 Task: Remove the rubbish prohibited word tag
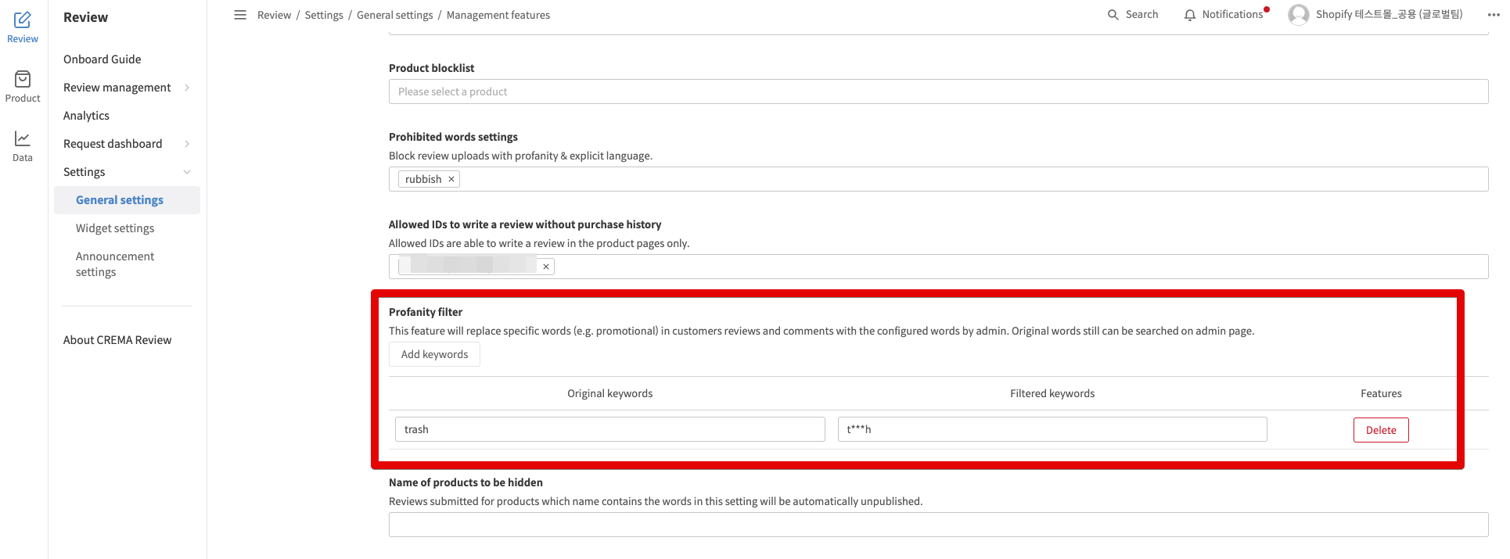pyautogui.click(x=451, y=179)
